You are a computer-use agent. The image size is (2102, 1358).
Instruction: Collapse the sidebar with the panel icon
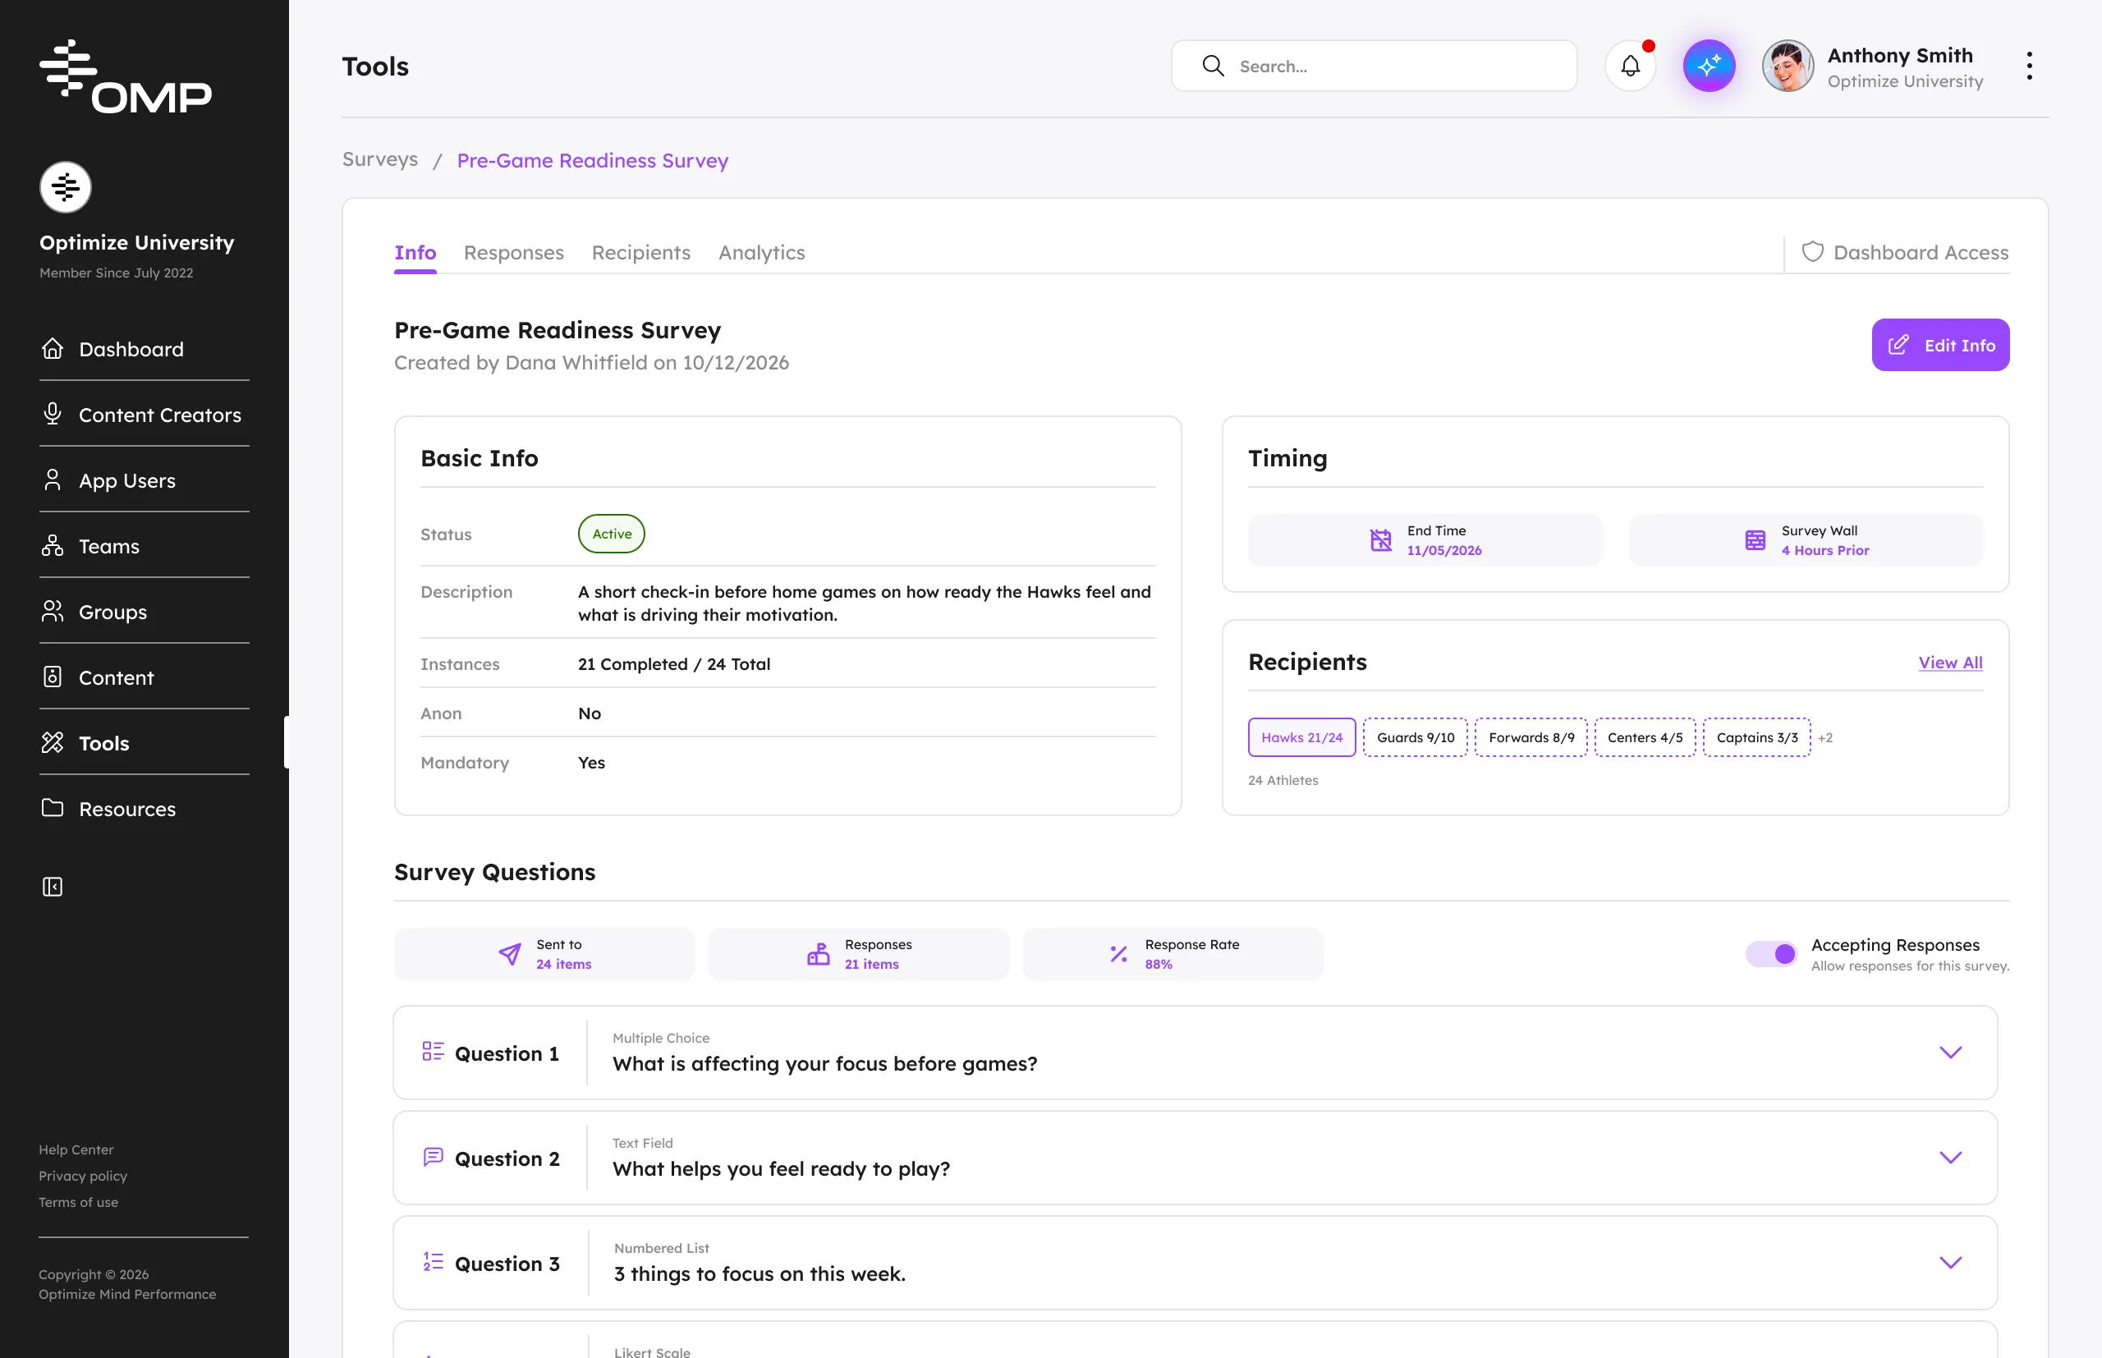pyautogui.click(x=52, y=886)
